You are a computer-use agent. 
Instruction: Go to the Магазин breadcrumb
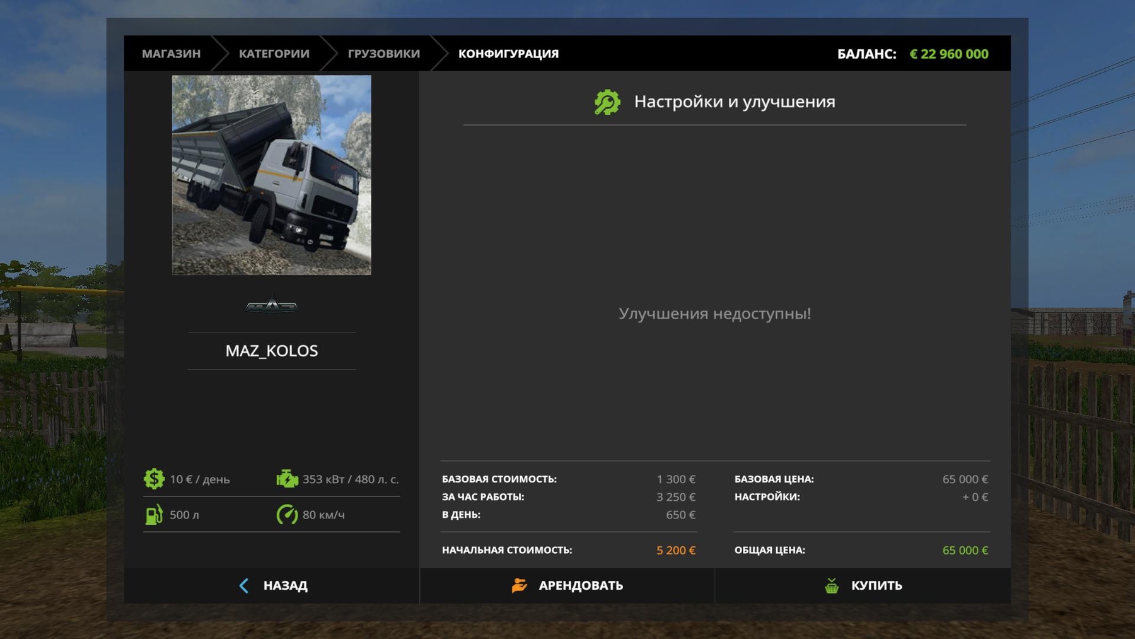tap(171, 54)
